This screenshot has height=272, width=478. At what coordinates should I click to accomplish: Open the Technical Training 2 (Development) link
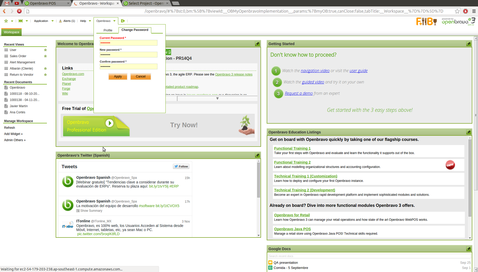tap(305, 190)
